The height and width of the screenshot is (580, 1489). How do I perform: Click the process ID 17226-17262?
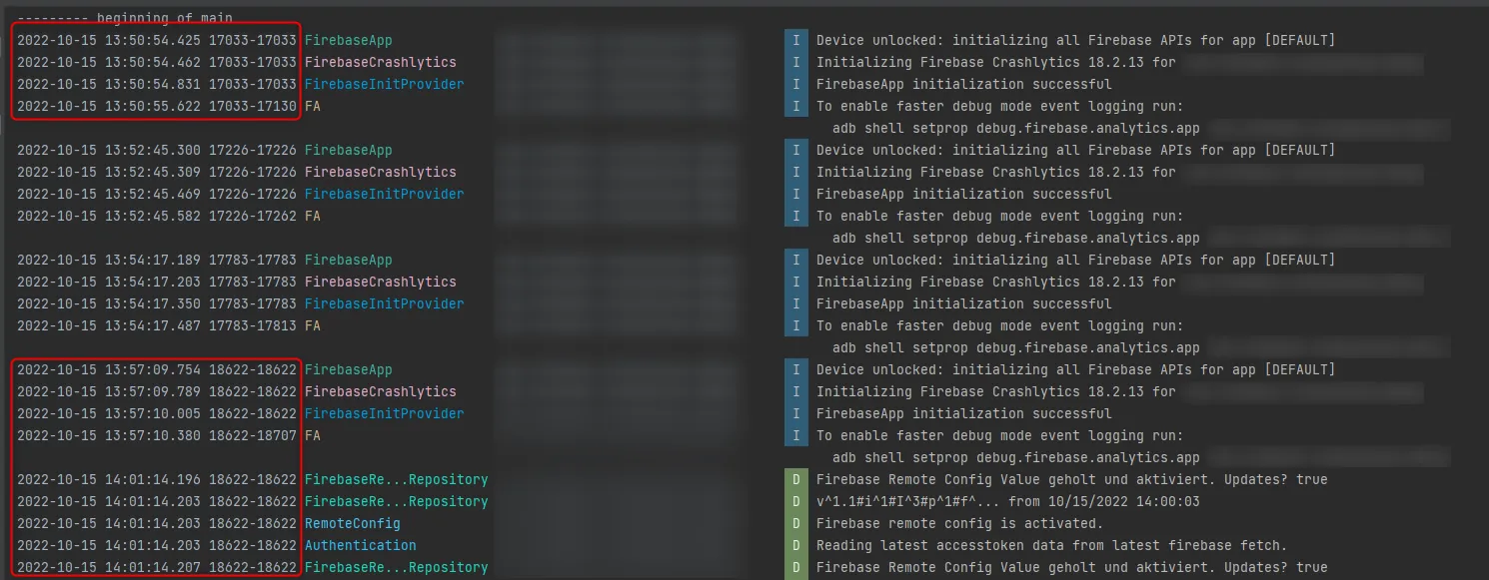click(x=253, y=217)
